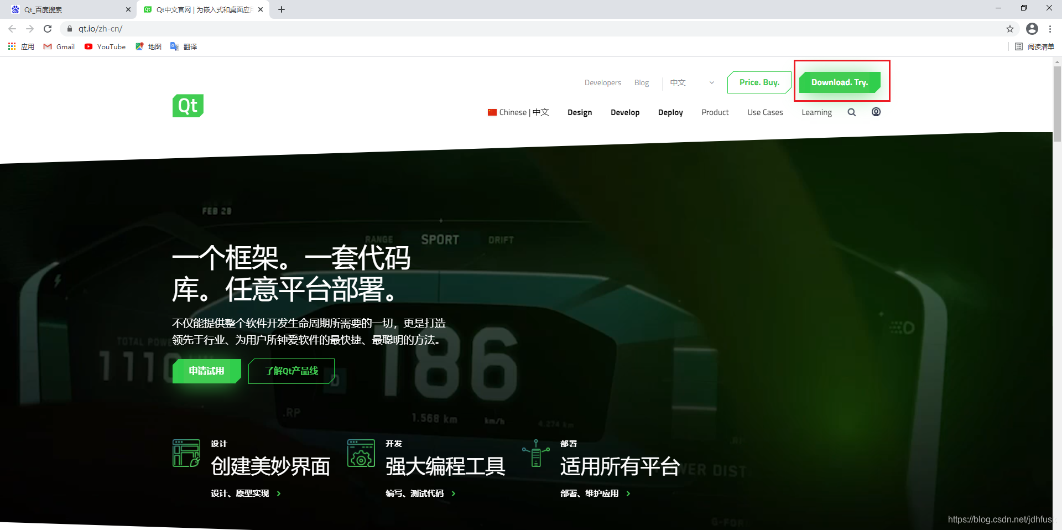Click the 适用所有平台 heading
1062x530 pixels.
click(620, 466)
